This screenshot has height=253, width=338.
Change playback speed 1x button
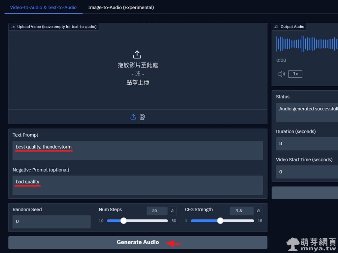pyautogui.click(x=295, y=74)
